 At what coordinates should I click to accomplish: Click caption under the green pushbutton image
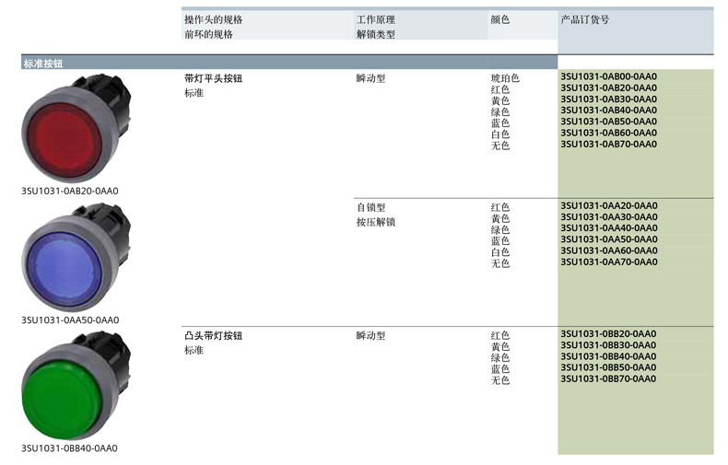[x=70, y=448]
